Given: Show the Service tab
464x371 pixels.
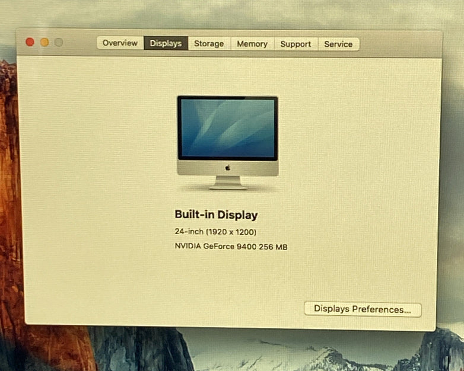Looking at the screenshot, I should click(339, 44).
